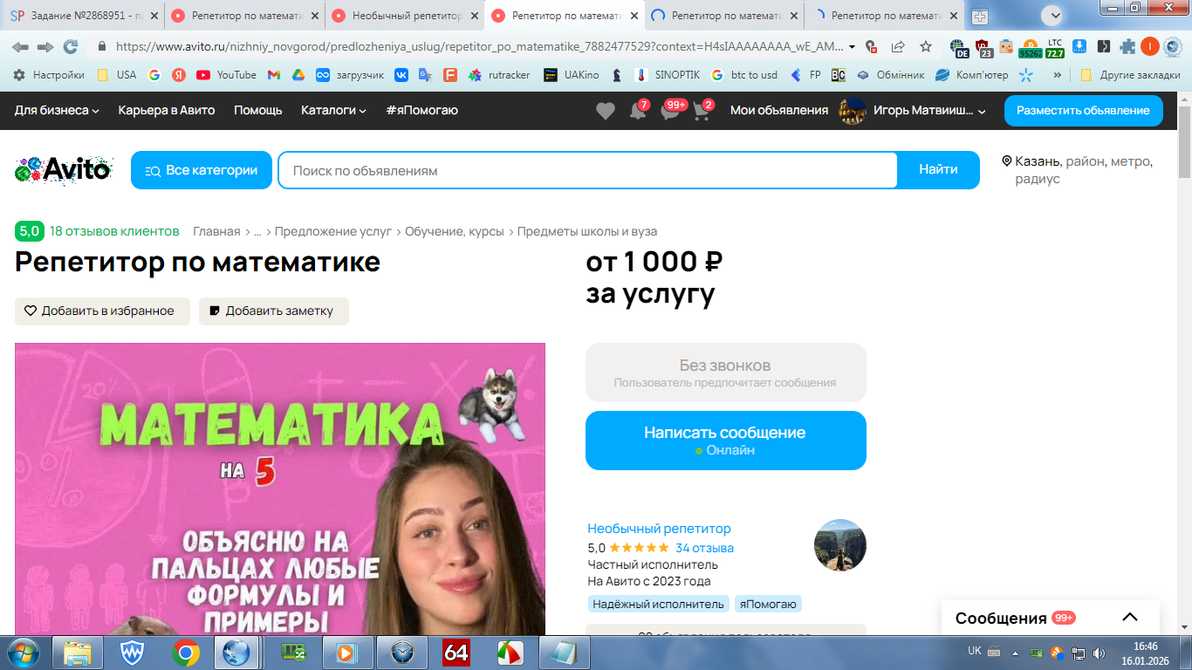Screen dimensions: 1192x670
Task: Open the browser downloads icon
Action: point(1079,46)
